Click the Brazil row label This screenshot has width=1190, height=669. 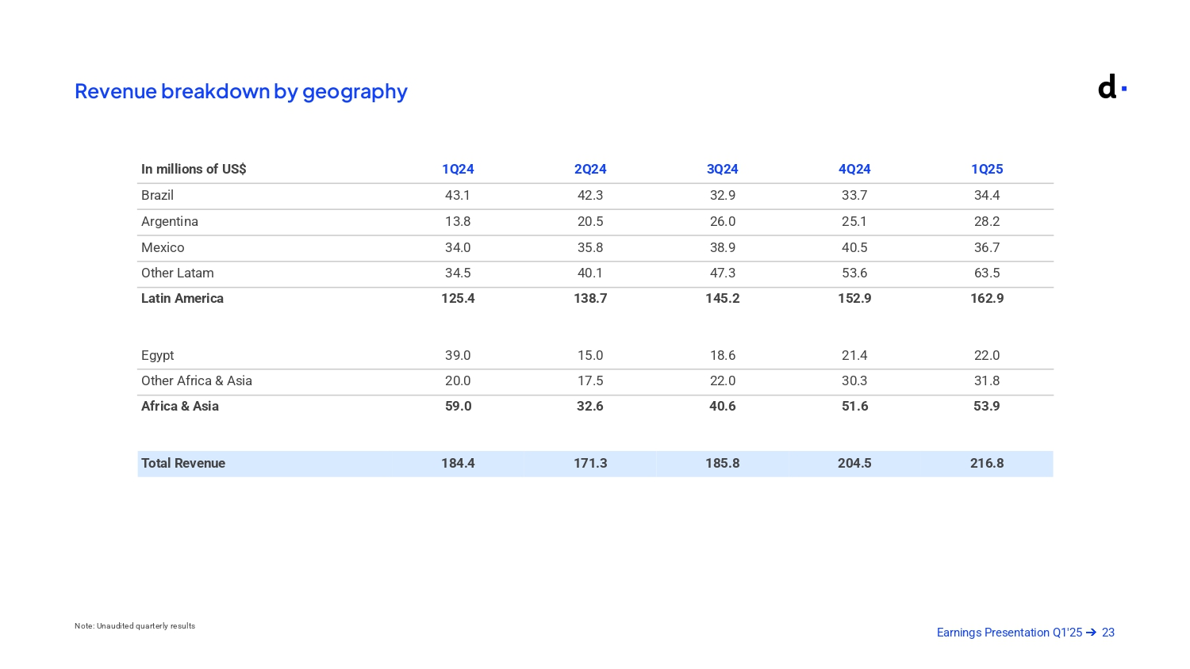point(157,195)
